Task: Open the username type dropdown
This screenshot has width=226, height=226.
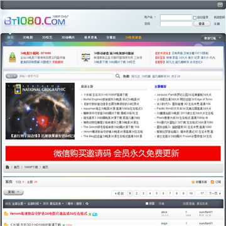Action: click(150, 17)
